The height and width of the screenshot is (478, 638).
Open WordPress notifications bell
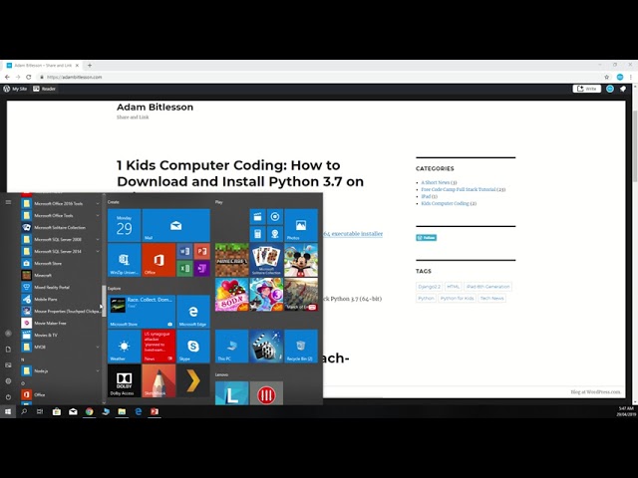pos(623,89)
